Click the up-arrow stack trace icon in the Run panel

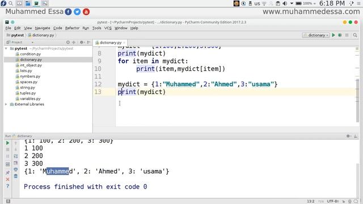(16, 143)
